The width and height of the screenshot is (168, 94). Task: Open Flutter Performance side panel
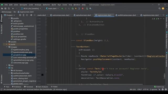(167, 40)
